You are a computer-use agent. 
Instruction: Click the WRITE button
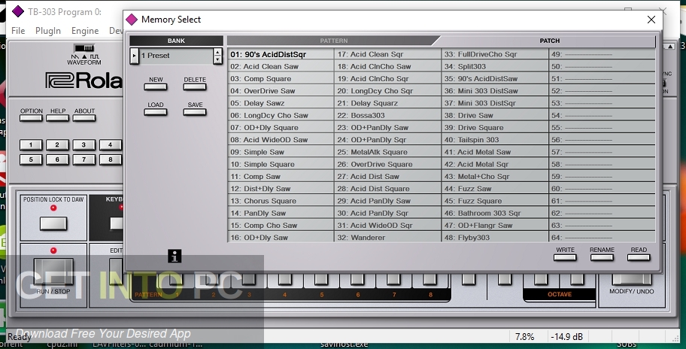pyautogui.click(x=565, y=257)
